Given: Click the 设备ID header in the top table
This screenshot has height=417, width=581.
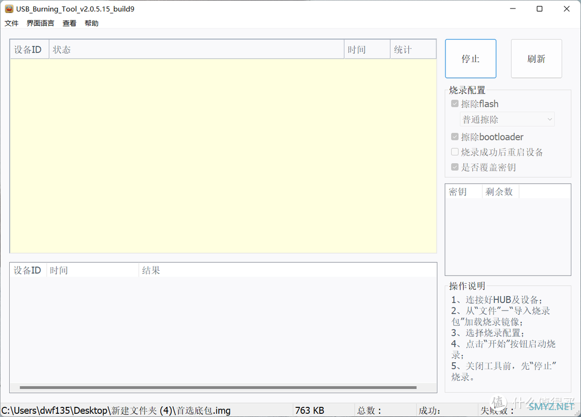Looking at the screenshot, I should (29, 49).
